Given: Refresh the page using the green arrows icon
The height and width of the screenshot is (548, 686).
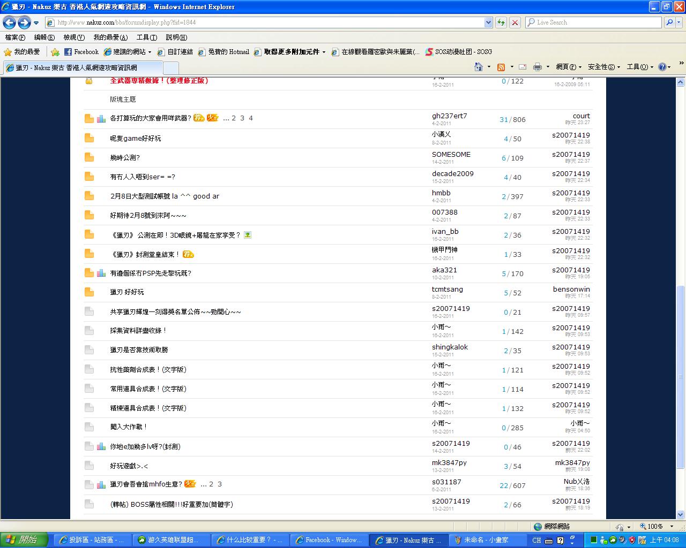Looking at the screenshot, I should click(x=501, y=22).
